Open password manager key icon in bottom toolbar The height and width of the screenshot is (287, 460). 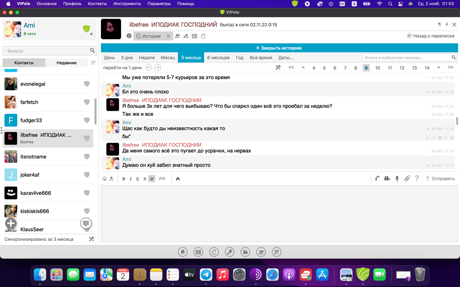230,252
